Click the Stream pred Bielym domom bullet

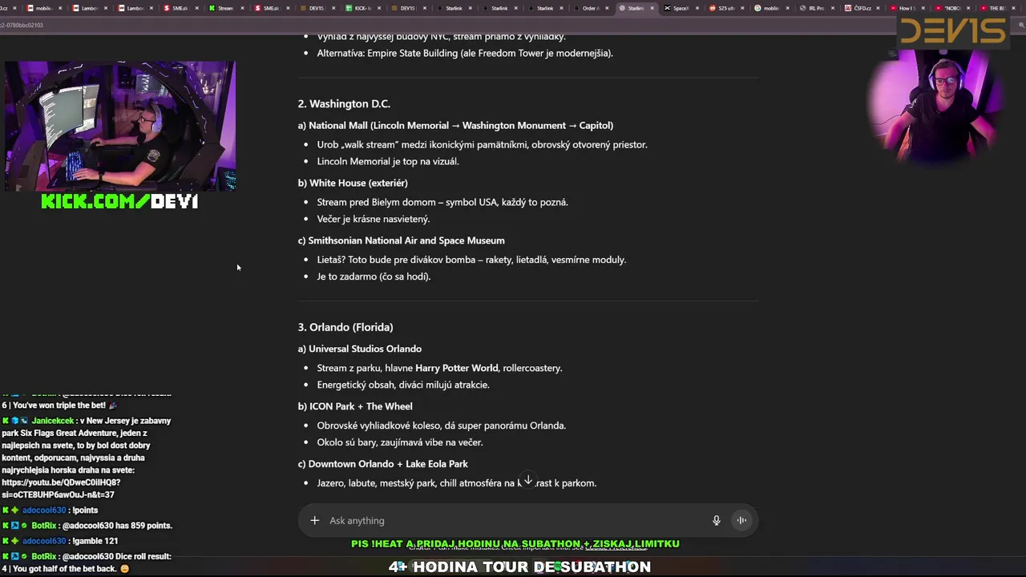pos(442,202)
